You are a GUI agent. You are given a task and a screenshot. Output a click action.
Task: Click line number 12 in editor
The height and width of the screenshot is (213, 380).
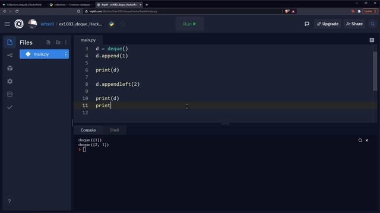coord(85,112)
